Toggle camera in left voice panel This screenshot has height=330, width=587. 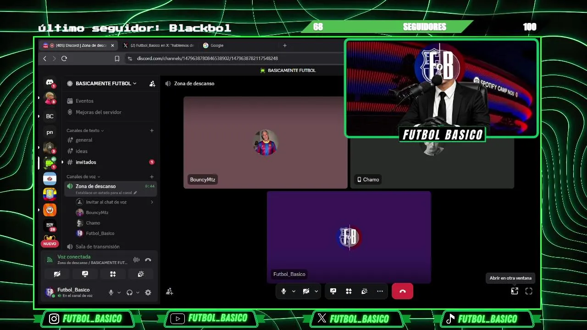click(57, 274)
